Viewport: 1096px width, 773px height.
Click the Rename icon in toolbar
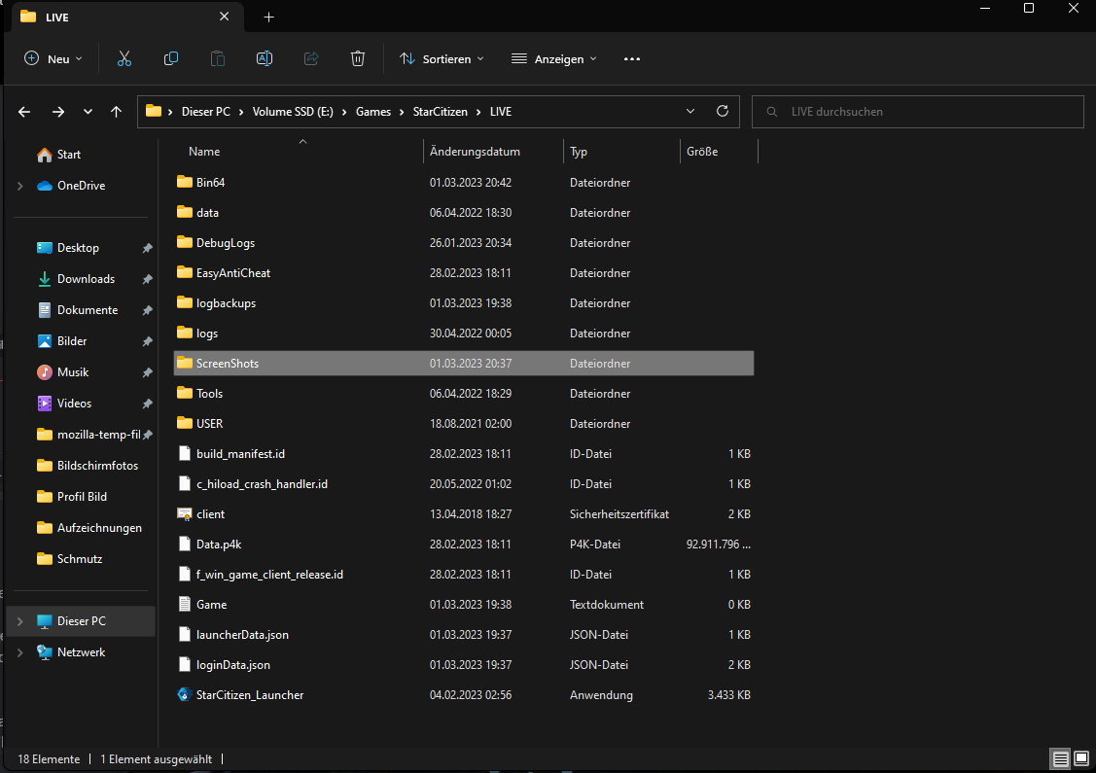tap(265, 58)
